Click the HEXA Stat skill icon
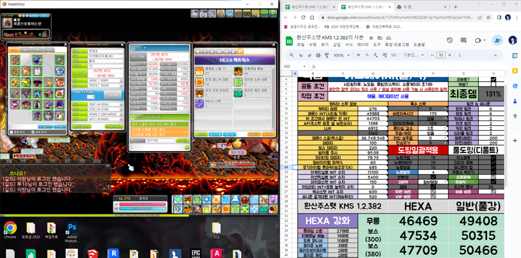Image resolution: width=521 pixels, height=258 pixels. pyautogui.click(x=199, y=104)
